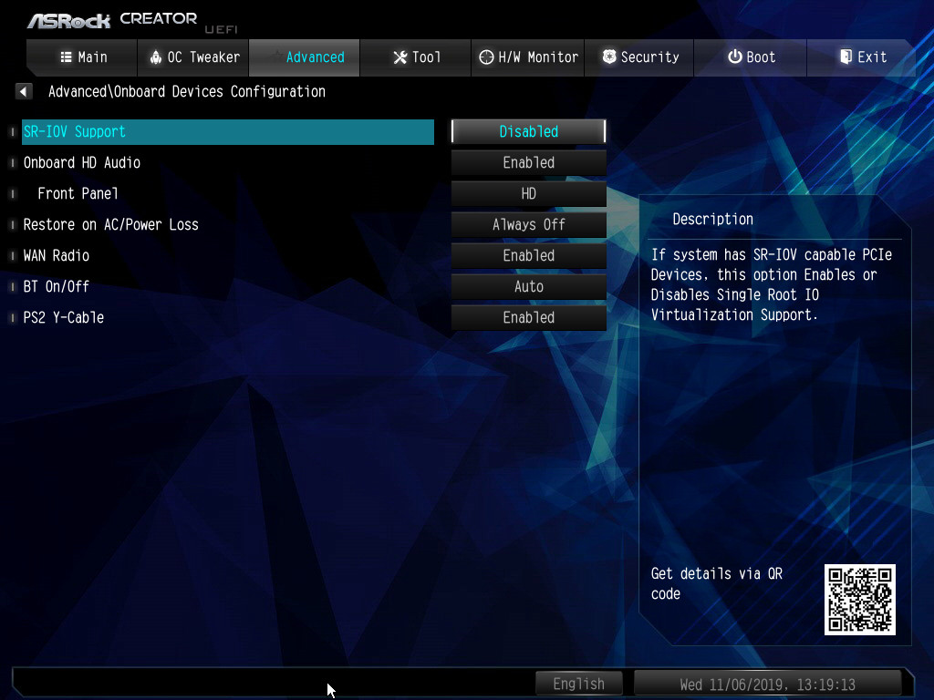Screen dimensions: 934x700
Task: Click the English language button
Action: point(578,684)
